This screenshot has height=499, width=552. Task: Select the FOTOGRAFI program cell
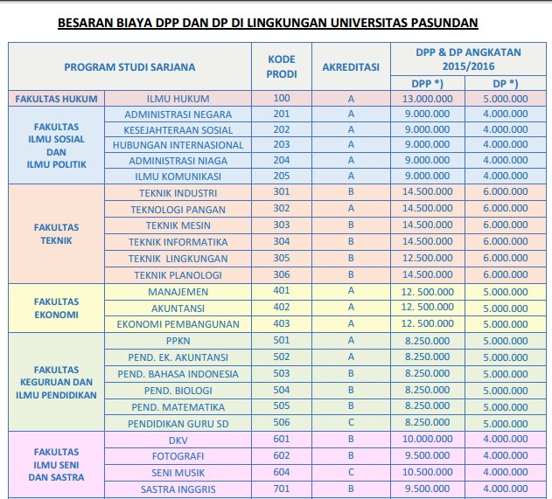(178, 456)
